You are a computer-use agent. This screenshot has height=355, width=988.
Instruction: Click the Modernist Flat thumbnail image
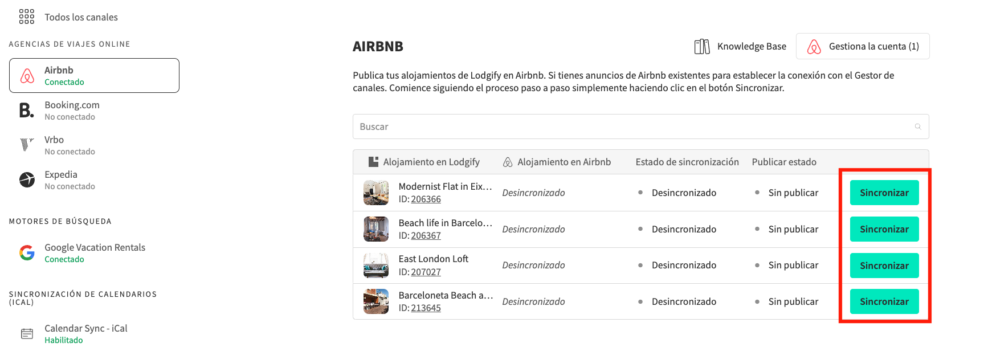376,193
